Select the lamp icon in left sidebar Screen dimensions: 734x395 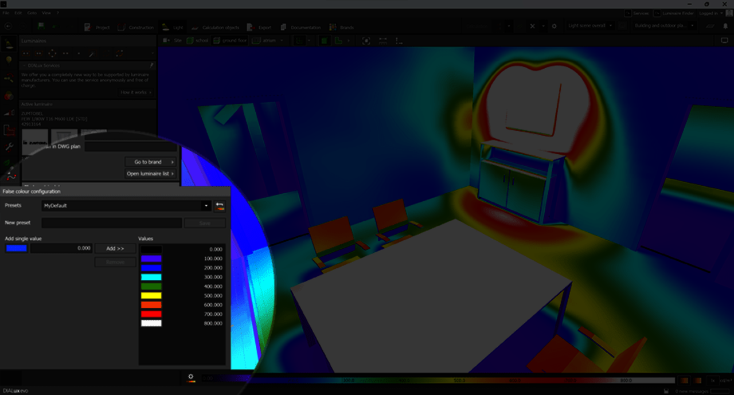9,60
